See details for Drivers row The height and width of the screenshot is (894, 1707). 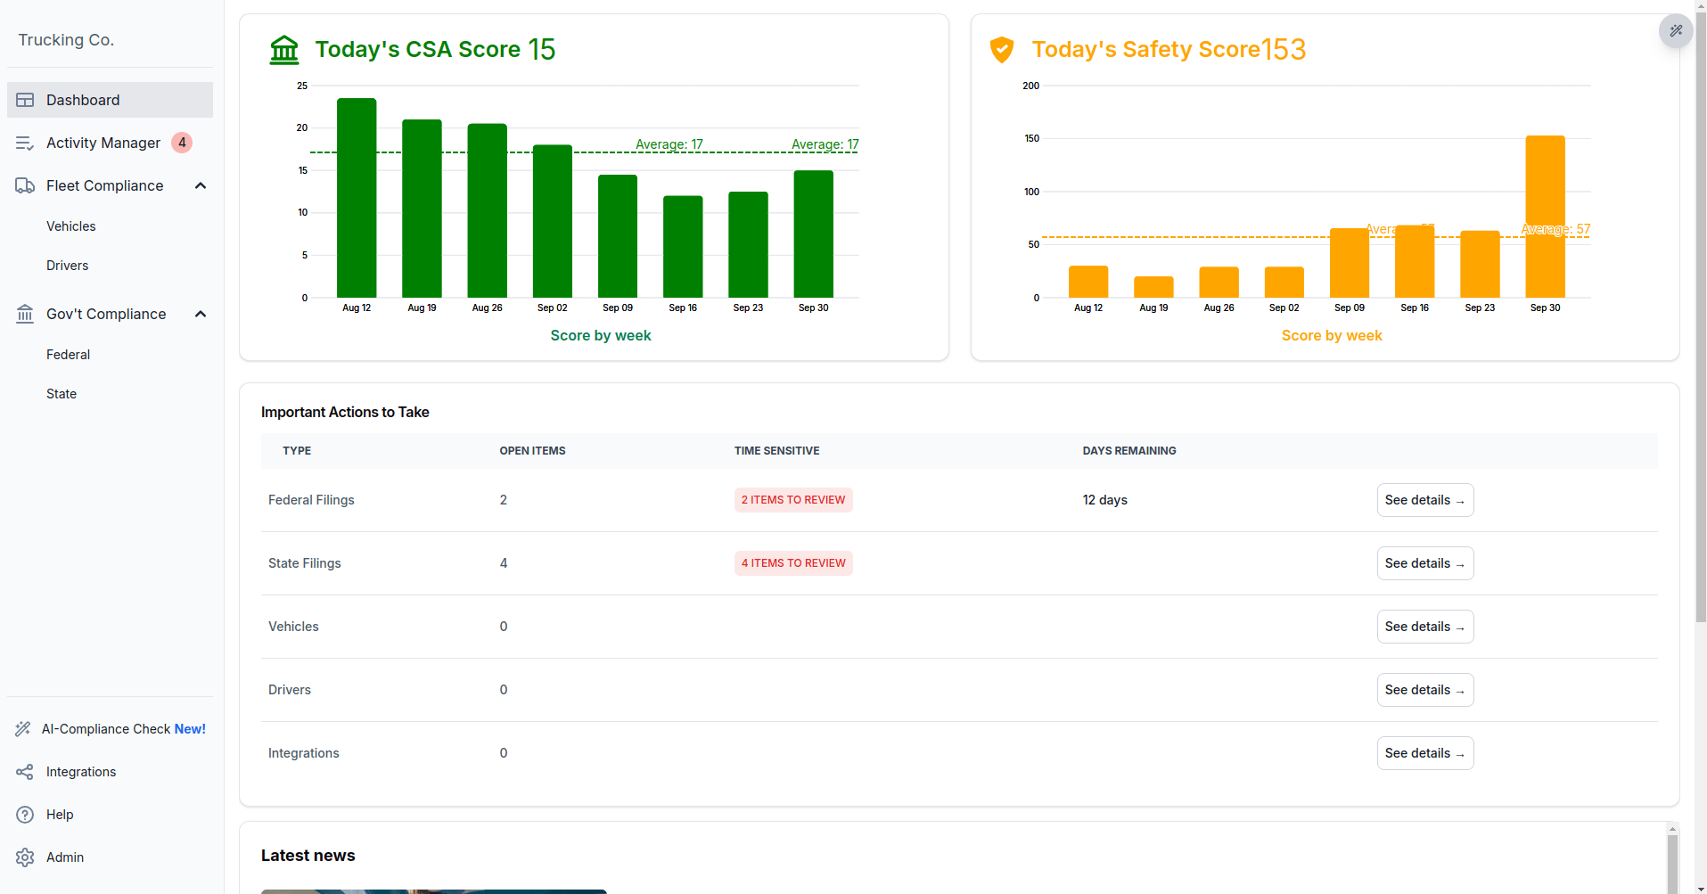(x=1425, y=690)
